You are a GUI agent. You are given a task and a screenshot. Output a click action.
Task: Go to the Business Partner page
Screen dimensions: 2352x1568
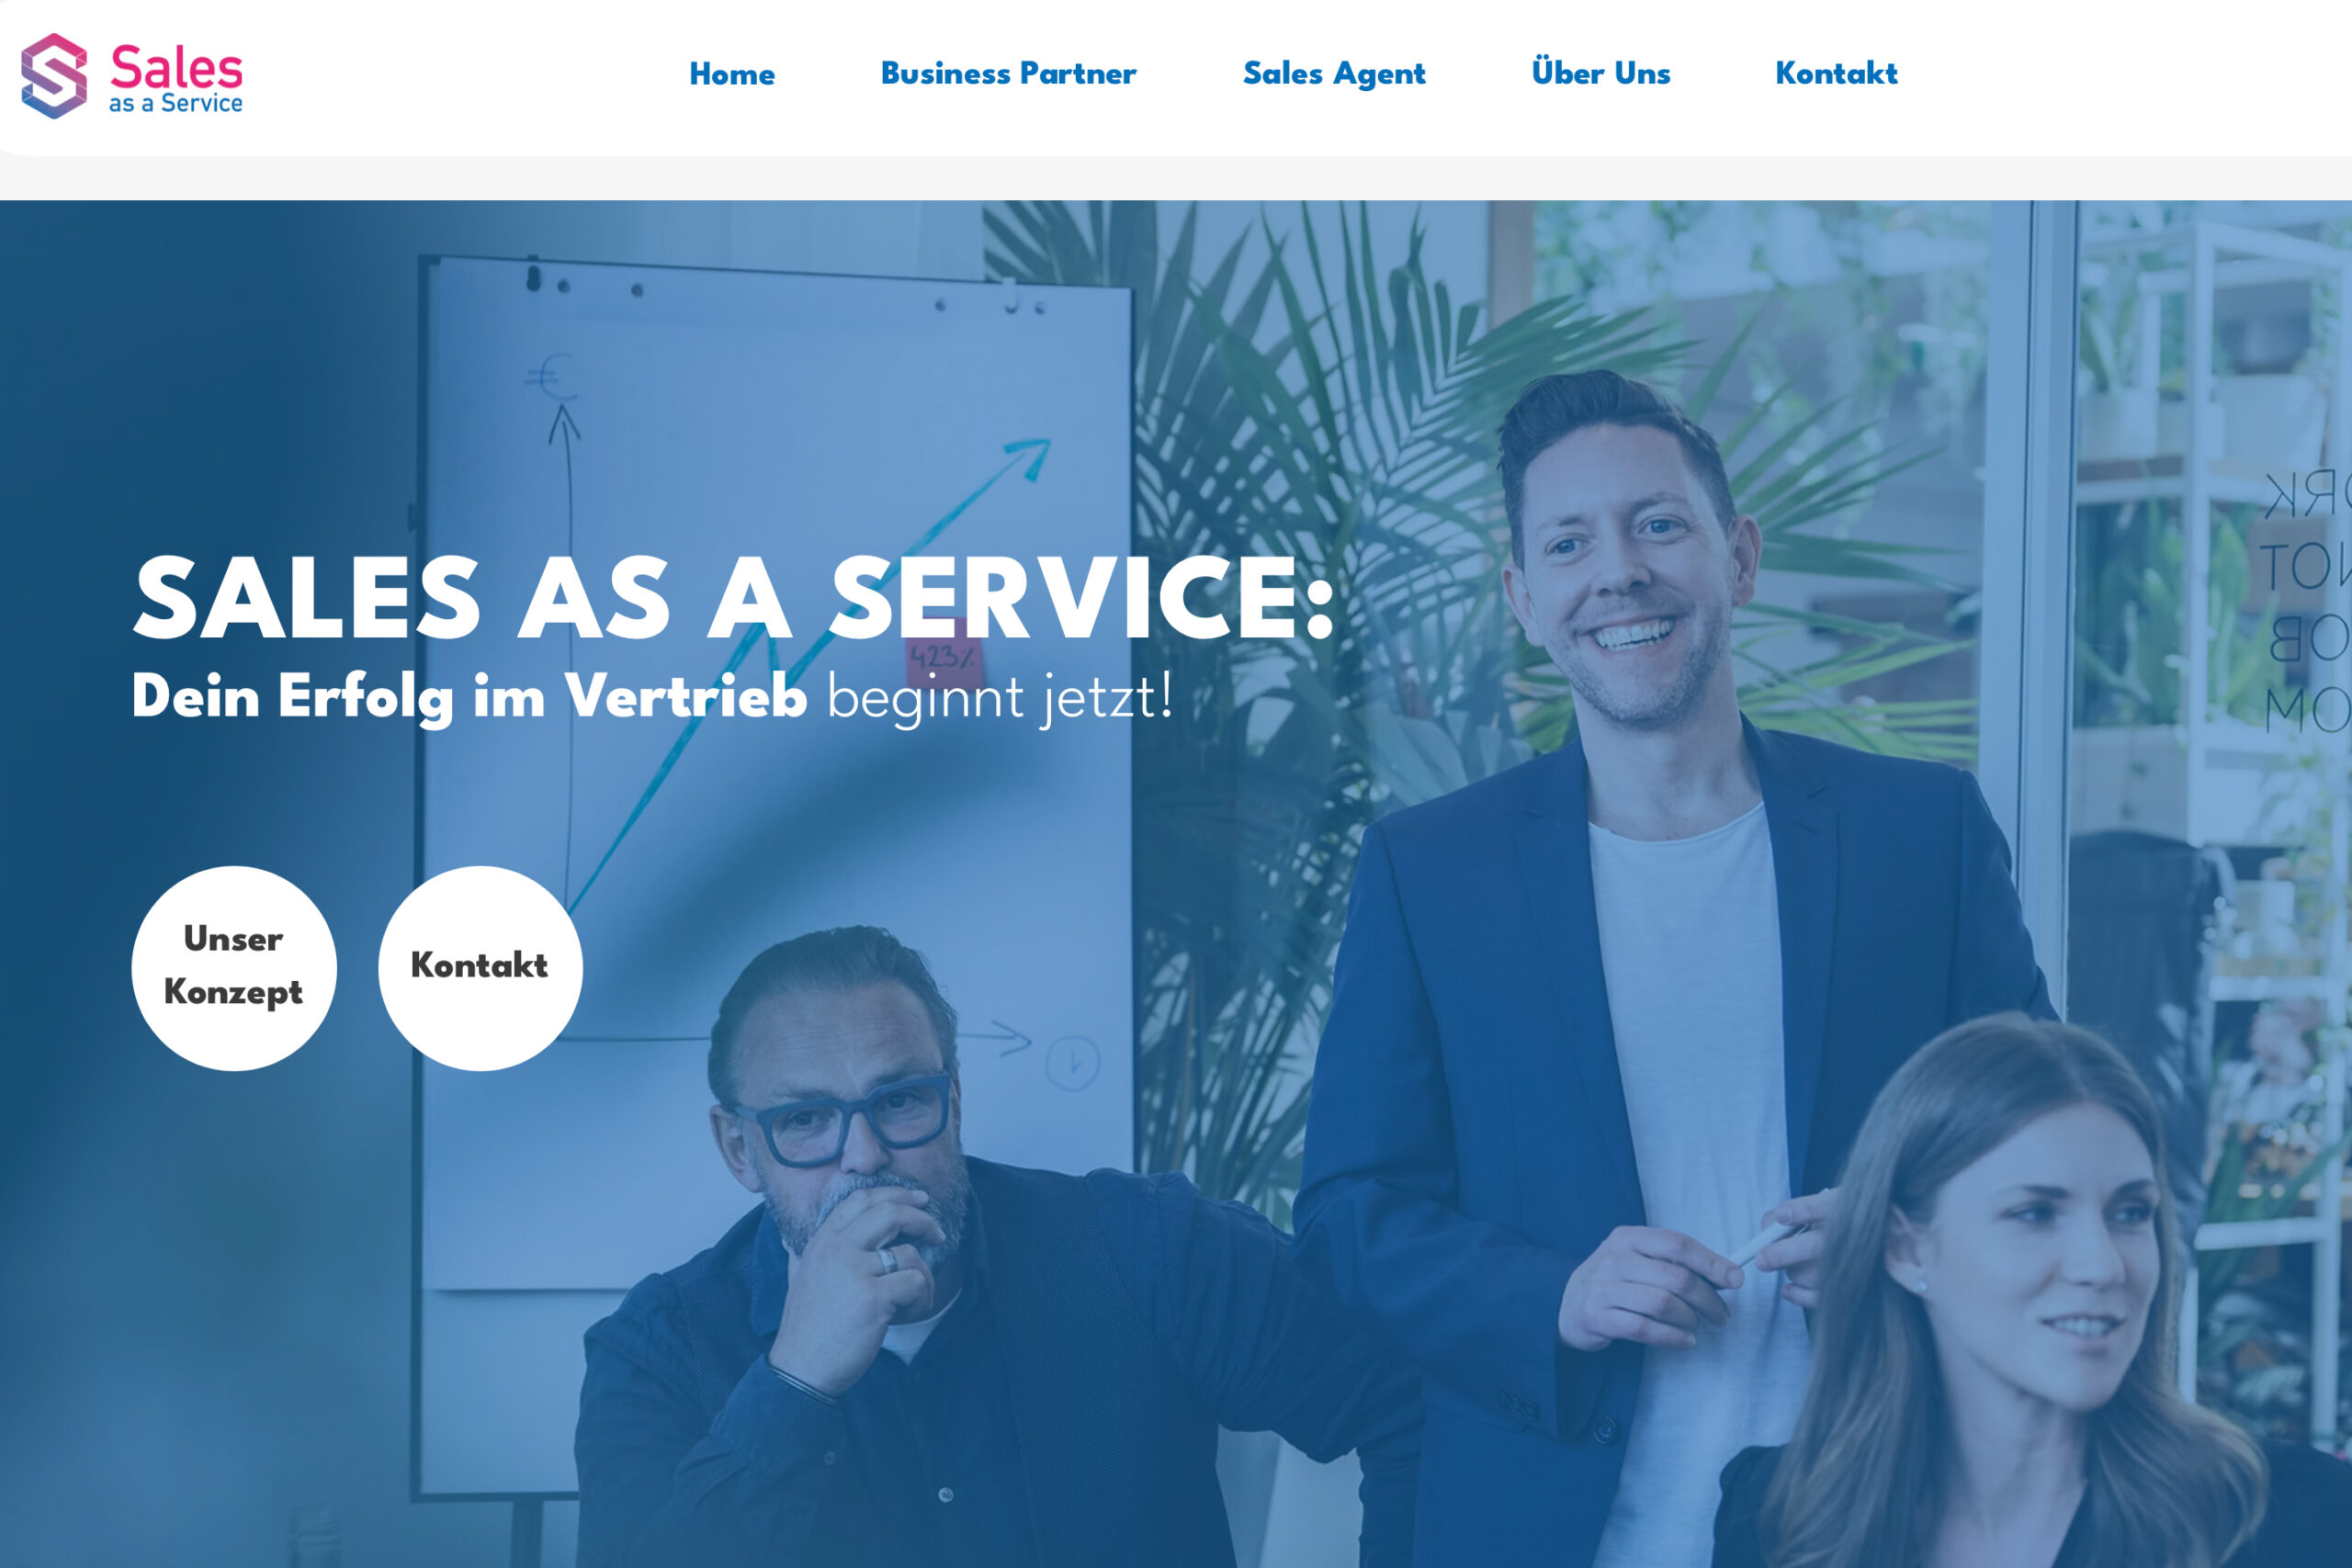click(1008, 73)
